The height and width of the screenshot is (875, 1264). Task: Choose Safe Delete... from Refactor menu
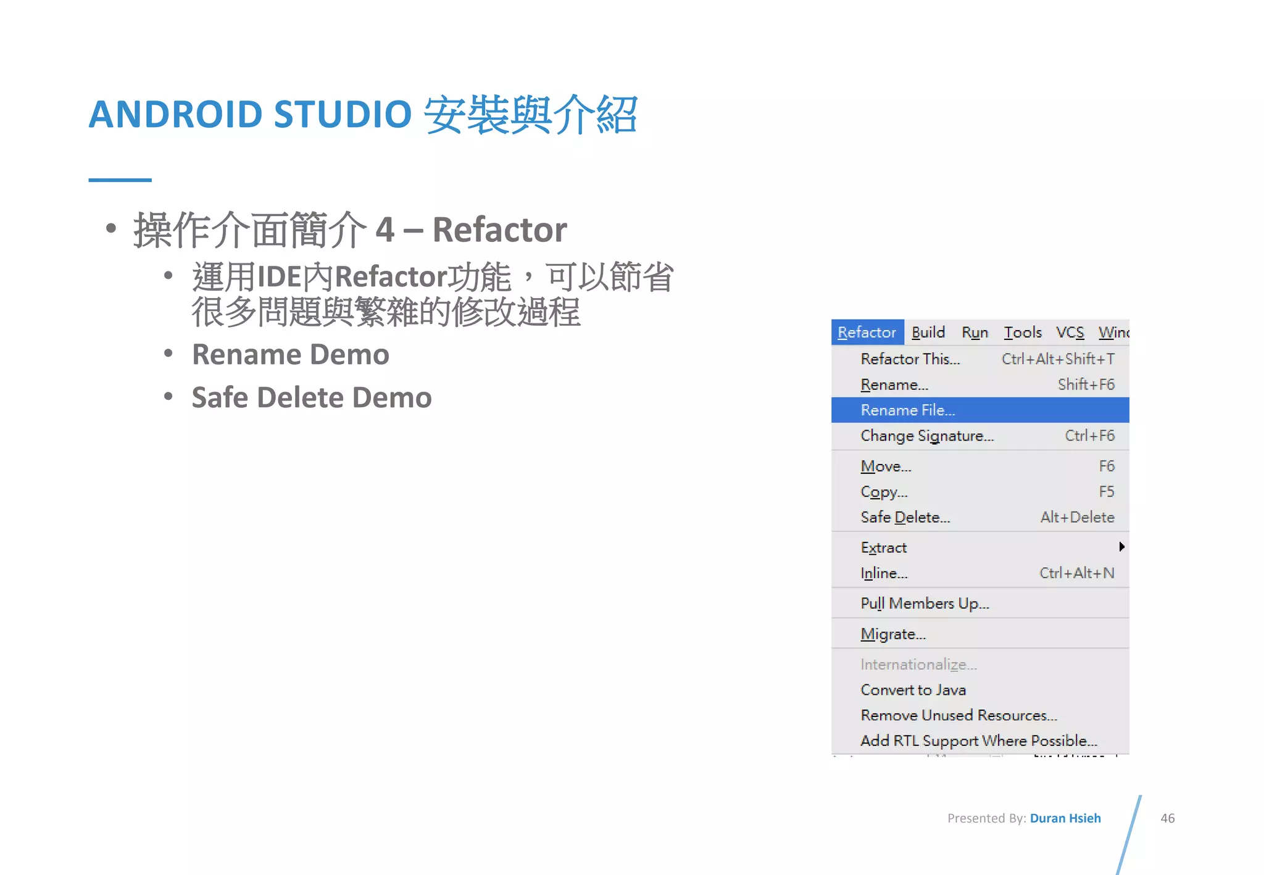click(x=980, y=517)
